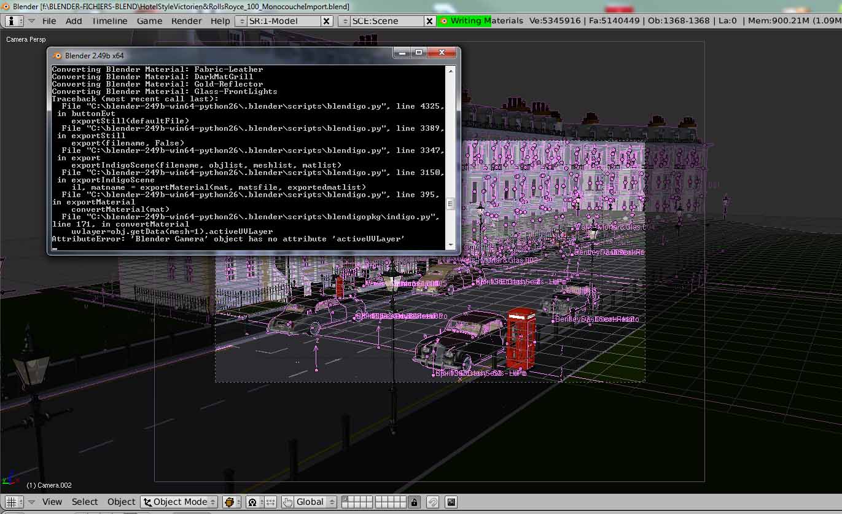Screen dimensions: 842x514
Task: Click the textured cube draw type icon
Action: click(x=232, y=502)
